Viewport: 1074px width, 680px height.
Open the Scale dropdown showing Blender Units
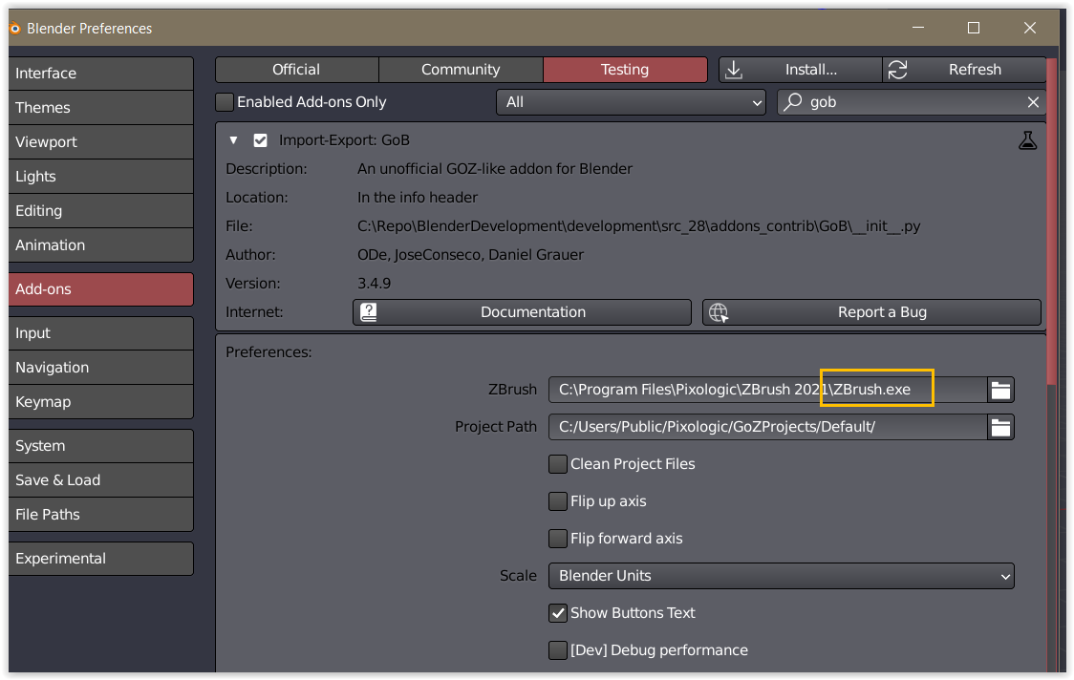(x=782, y=576)
